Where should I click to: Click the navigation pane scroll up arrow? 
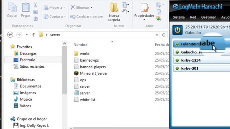pyautogui.click(x=64, y=43)
